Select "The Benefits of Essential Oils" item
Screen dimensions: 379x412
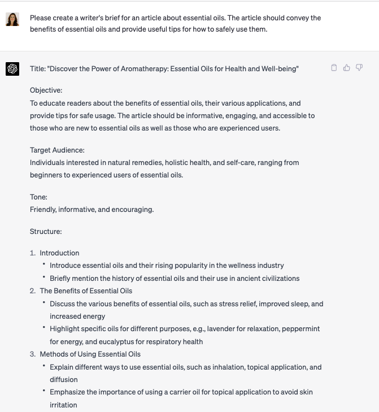[x=86, y=290]
